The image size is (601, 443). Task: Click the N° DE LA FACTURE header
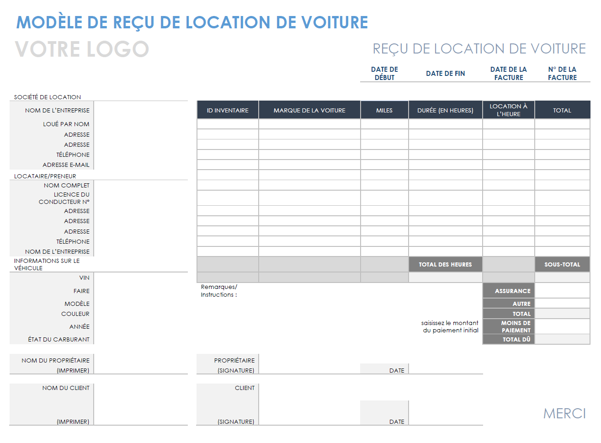click(562, 73)
